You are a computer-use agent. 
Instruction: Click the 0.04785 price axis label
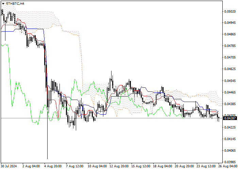click(x=230, y=46)
